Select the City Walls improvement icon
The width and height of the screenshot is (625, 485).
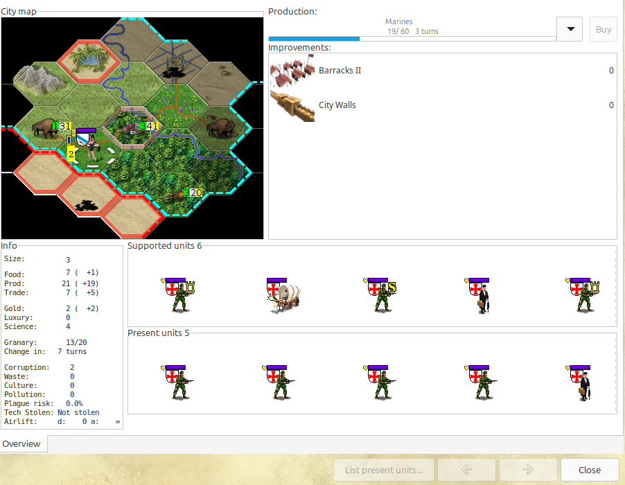point(292,105)
